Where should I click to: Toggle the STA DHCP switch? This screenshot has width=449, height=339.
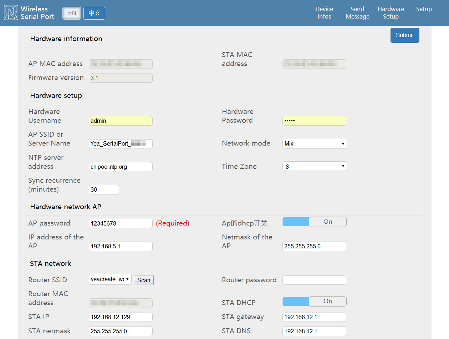[x=314, y=302]
